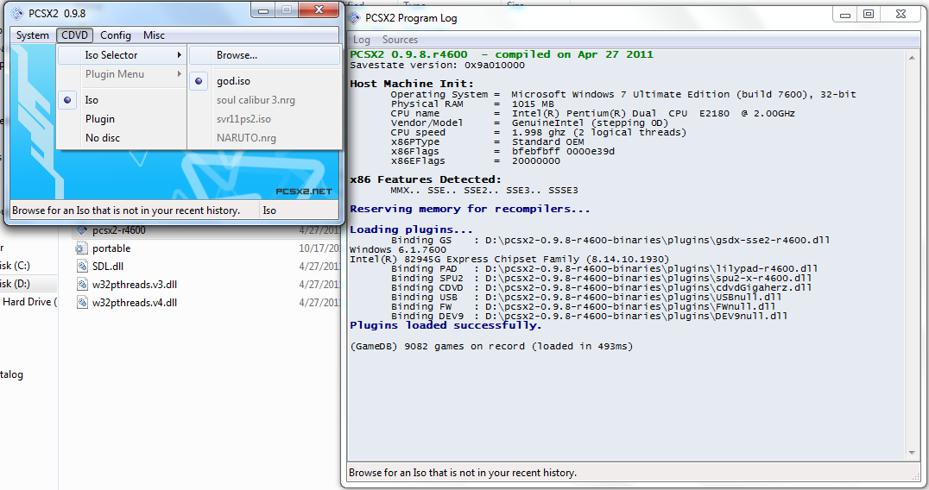Select the pcsx2-r4600 executable icon
This screenshot has width=929, height=490.
82,230
